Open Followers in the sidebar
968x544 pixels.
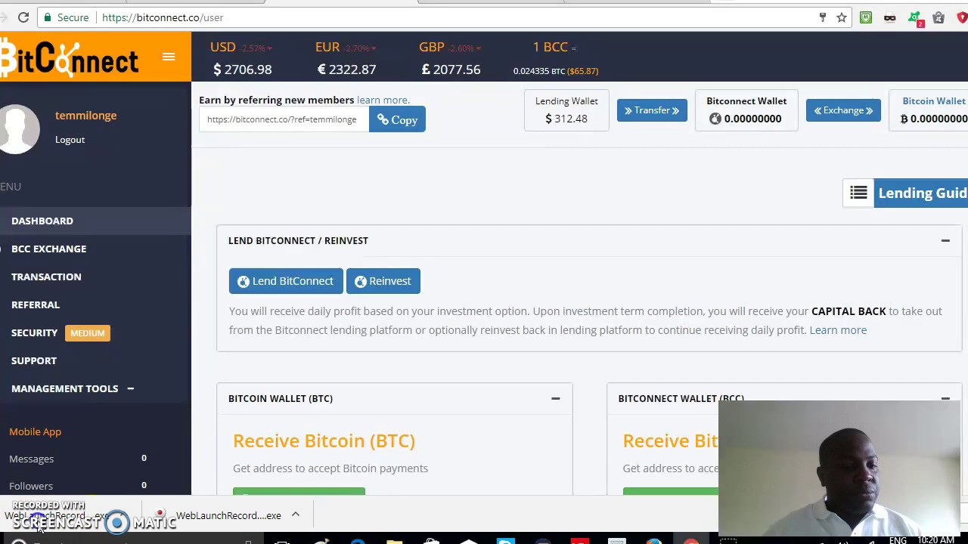point(31,486)
